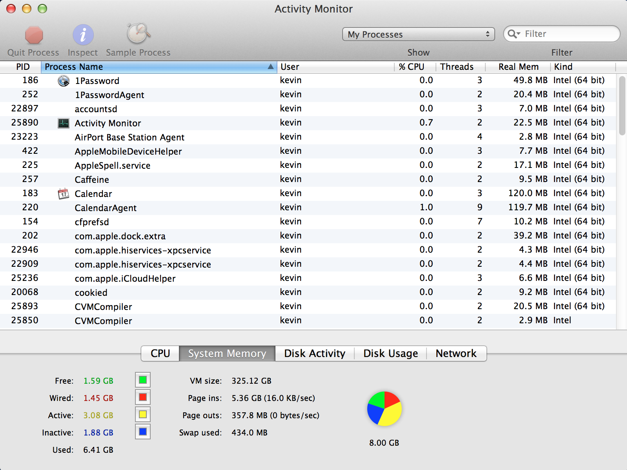Click the Sample Process stopwatch icon
Viewport: 627px width, 470px height.
pos(138,34)
